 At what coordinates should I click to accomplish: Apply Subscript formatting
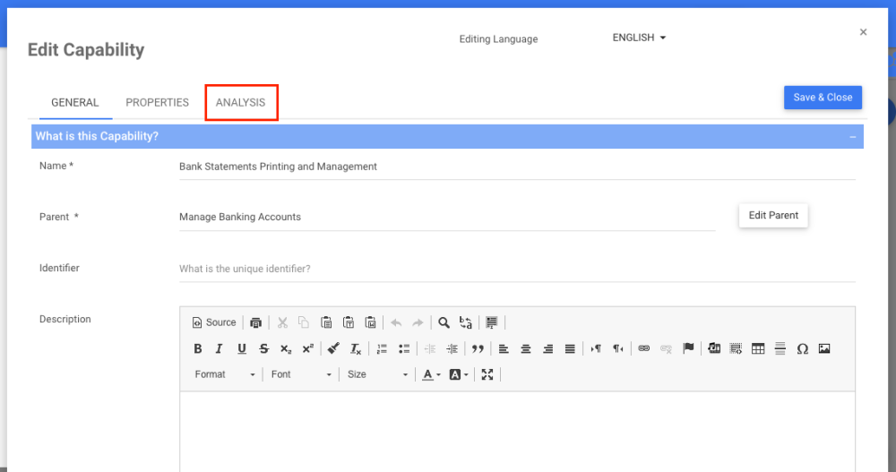tap(286, 348)
